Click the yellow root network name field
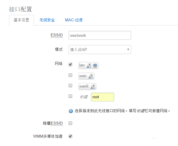Screen dimensions: 178x146 tap(103, 97)
